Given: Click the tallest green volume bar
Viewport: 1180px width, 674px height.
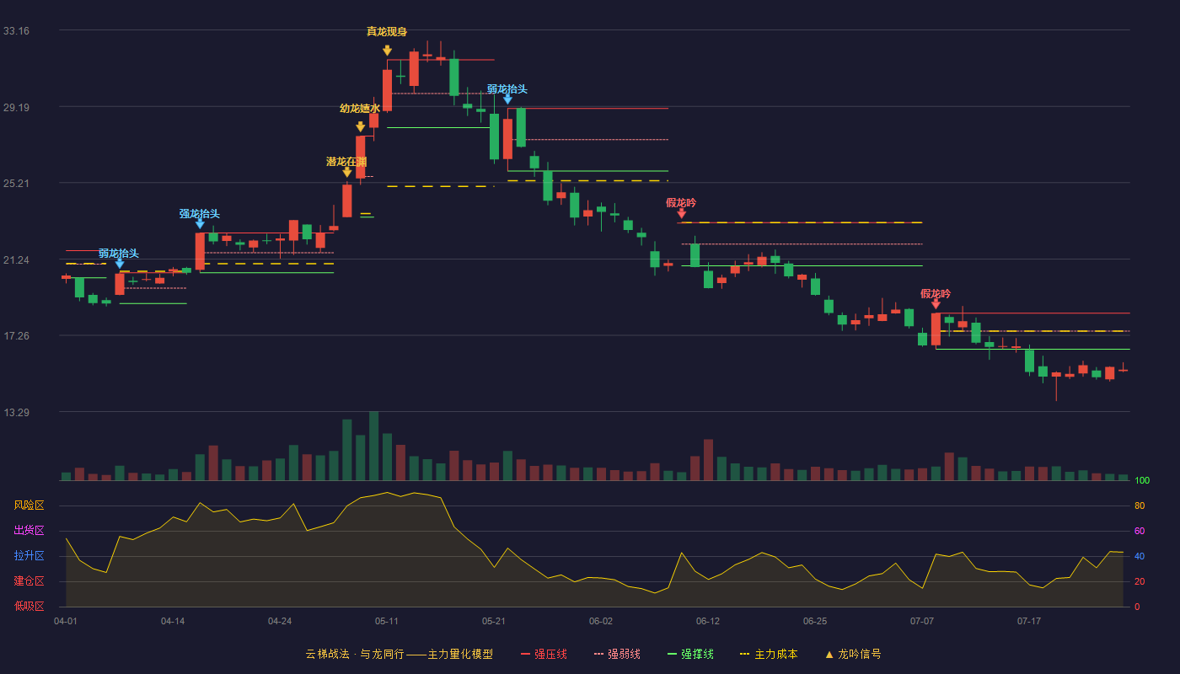Looking at the screenshot, I should click(x=373, y=446).
